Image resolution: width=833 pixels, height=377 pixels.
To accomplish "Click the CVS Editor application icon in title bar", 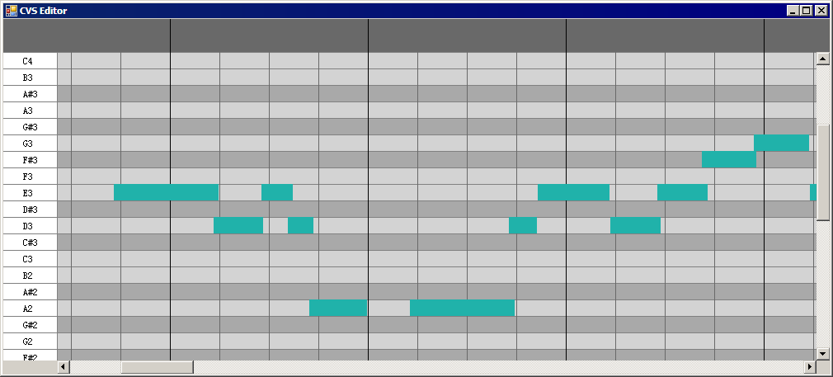I will 12,11.
